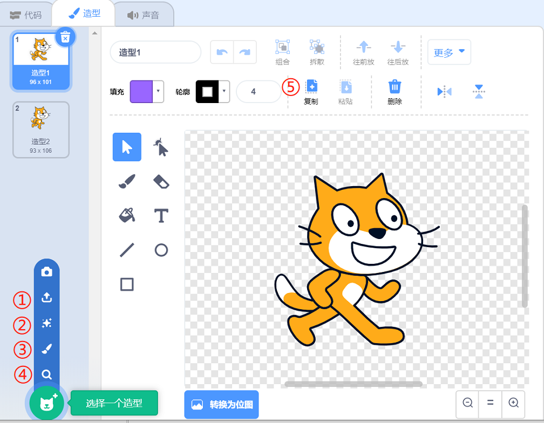
Task: Switch to the 代码 tab
Action: tap(26, 15)
